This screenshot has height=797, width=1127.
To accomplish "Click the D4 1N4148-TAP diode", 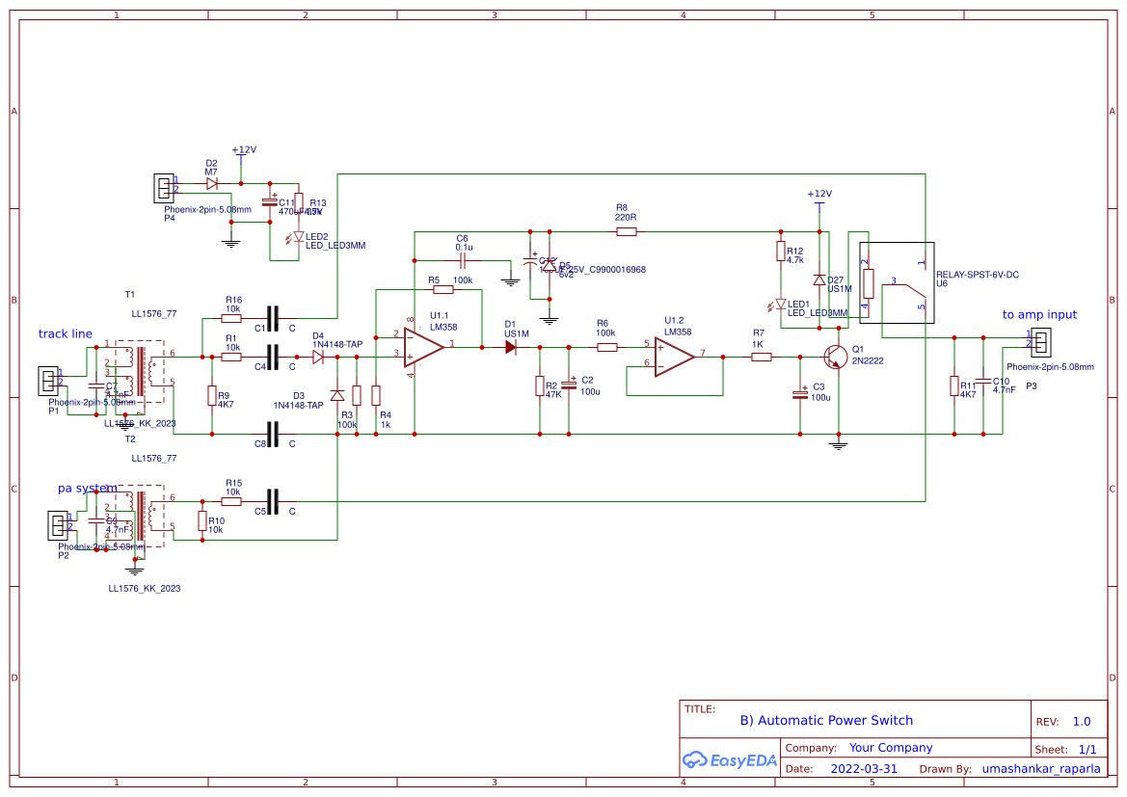I will tap(318, 357).
